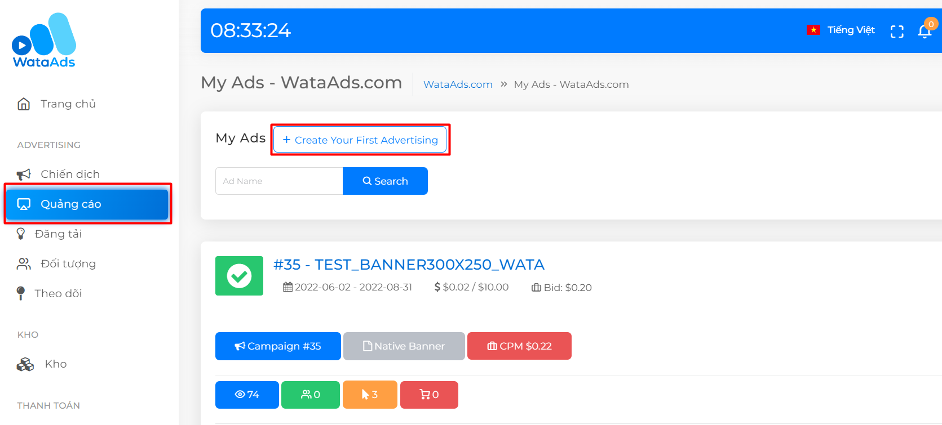Open Chiến dịch campaigns menu
942x425 pixels.
click(70, 174)
